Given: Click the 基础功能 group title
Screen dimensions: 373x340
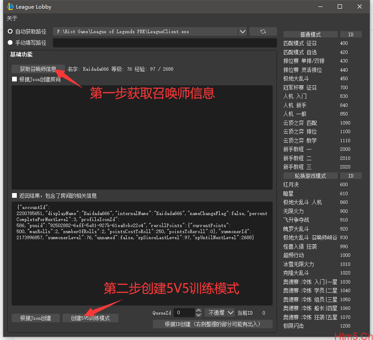Looking at the screenshot, I should click(21, 54).
